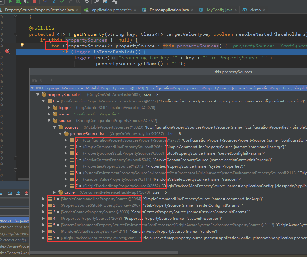This screenshot has width=307, height=257.
Task: Expand the cache ConcurrentReferenceHashMap node
Action: tap(55, 192)
